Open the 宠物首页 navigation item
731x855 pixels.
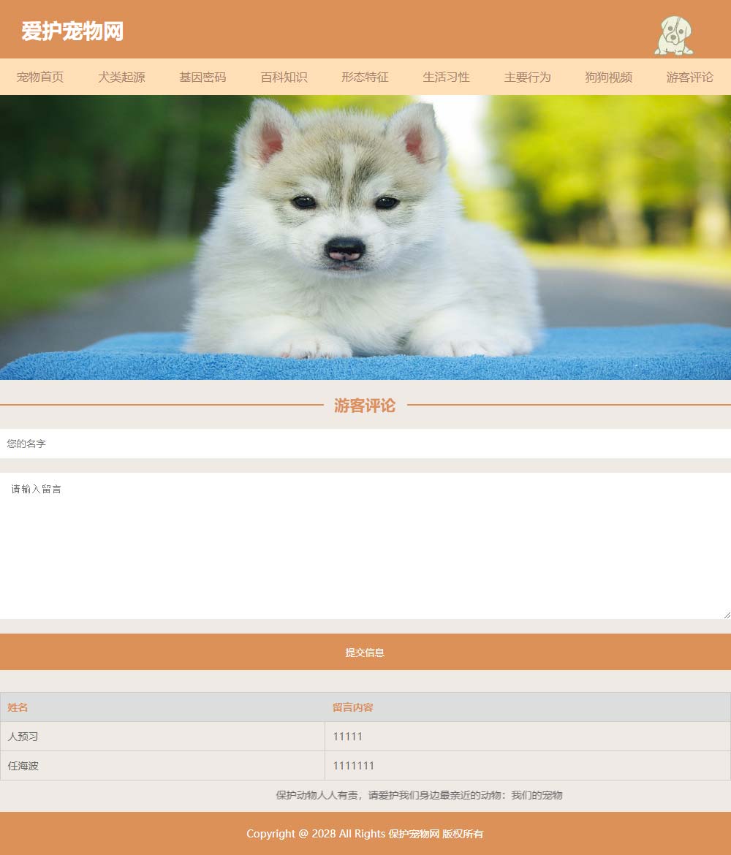coord(40,77)
